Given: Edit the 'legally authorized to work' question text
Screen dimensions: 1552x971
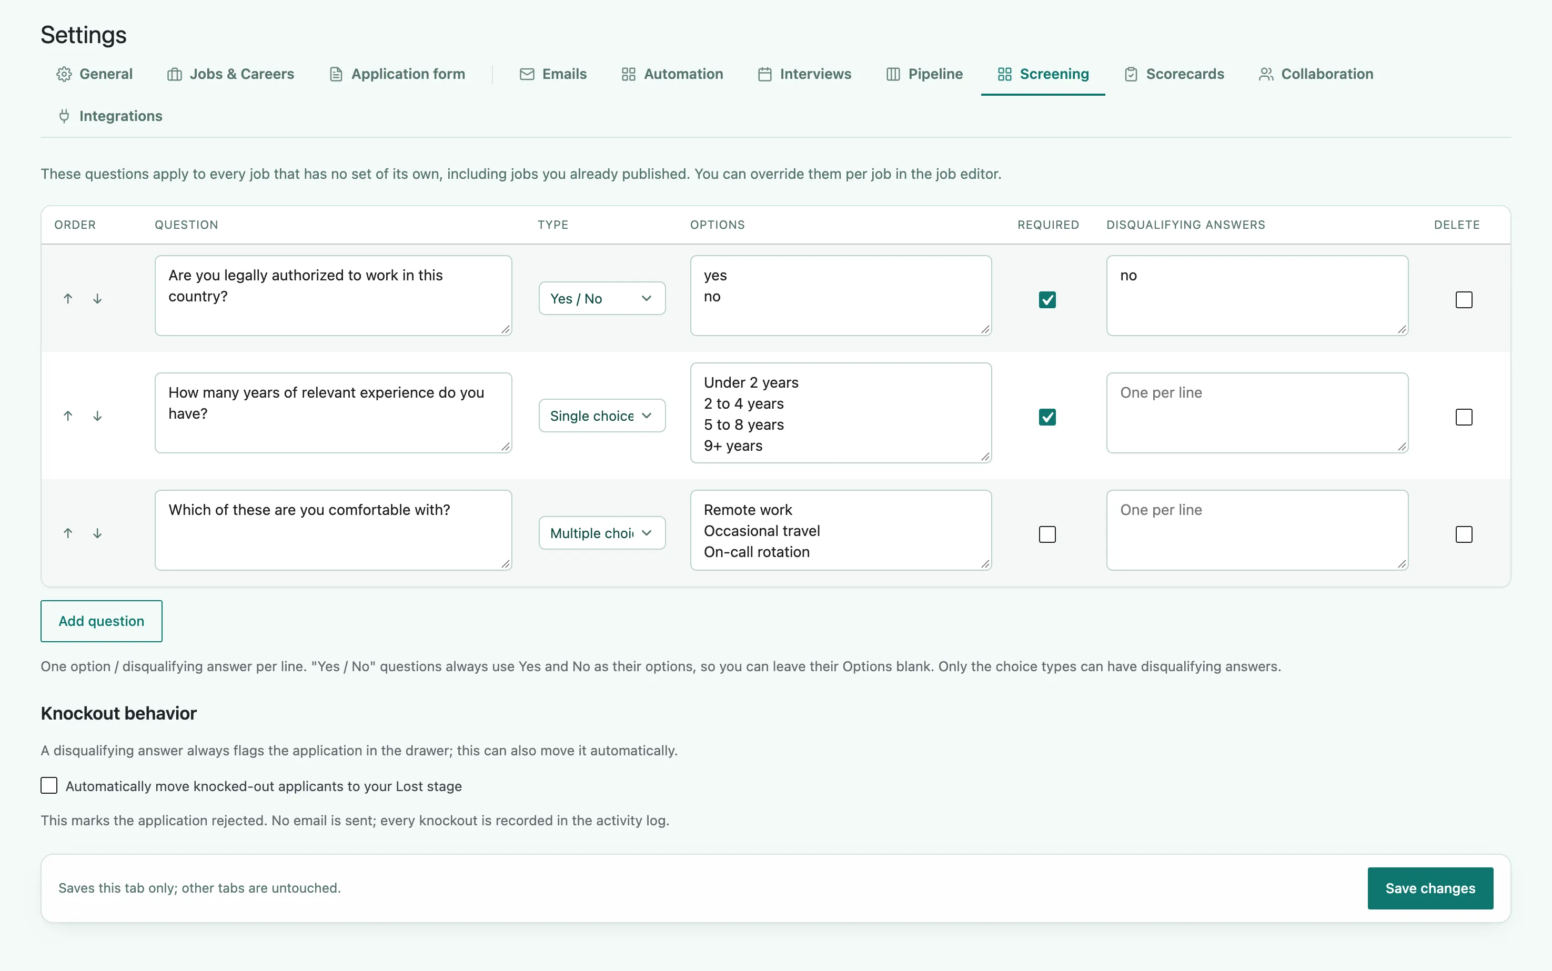Looking at the screenshot, I should click(333, 296).
